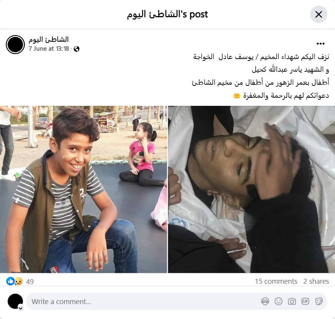Viewport: 335px width, 319px height.
Task: Open the 15 comments list
Action: tap(276, 281)
